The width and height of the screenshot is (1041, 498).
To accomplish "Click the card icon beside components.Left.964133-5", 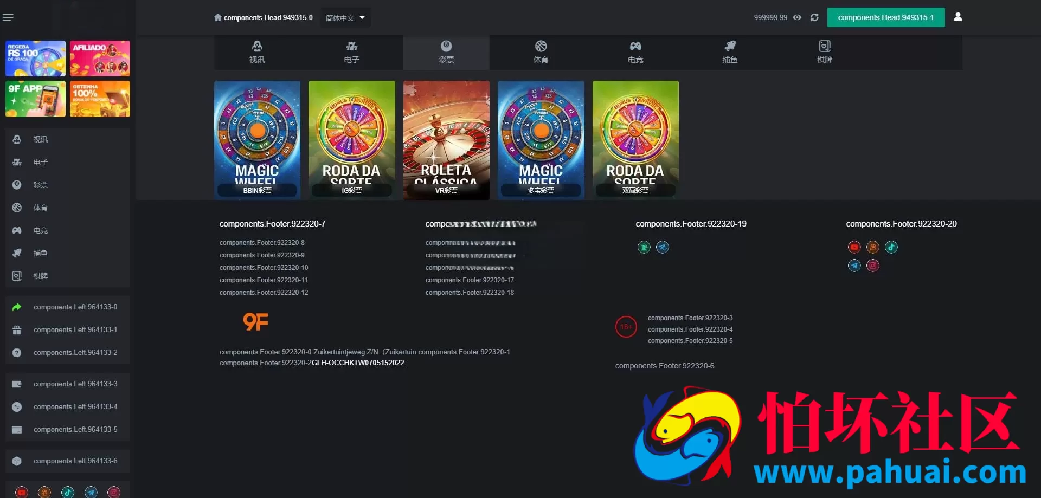I will tap(17, 430).
